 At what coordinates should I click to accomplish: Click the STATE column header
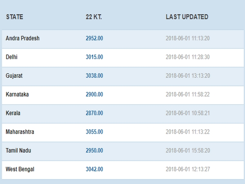pyautogui.click(x=14, y=17)
